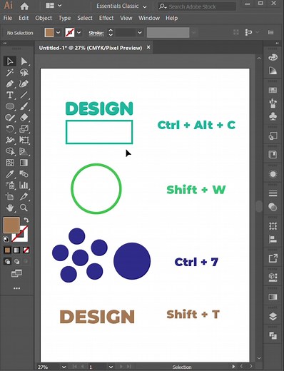Enable Draw Behind mode

16,261
